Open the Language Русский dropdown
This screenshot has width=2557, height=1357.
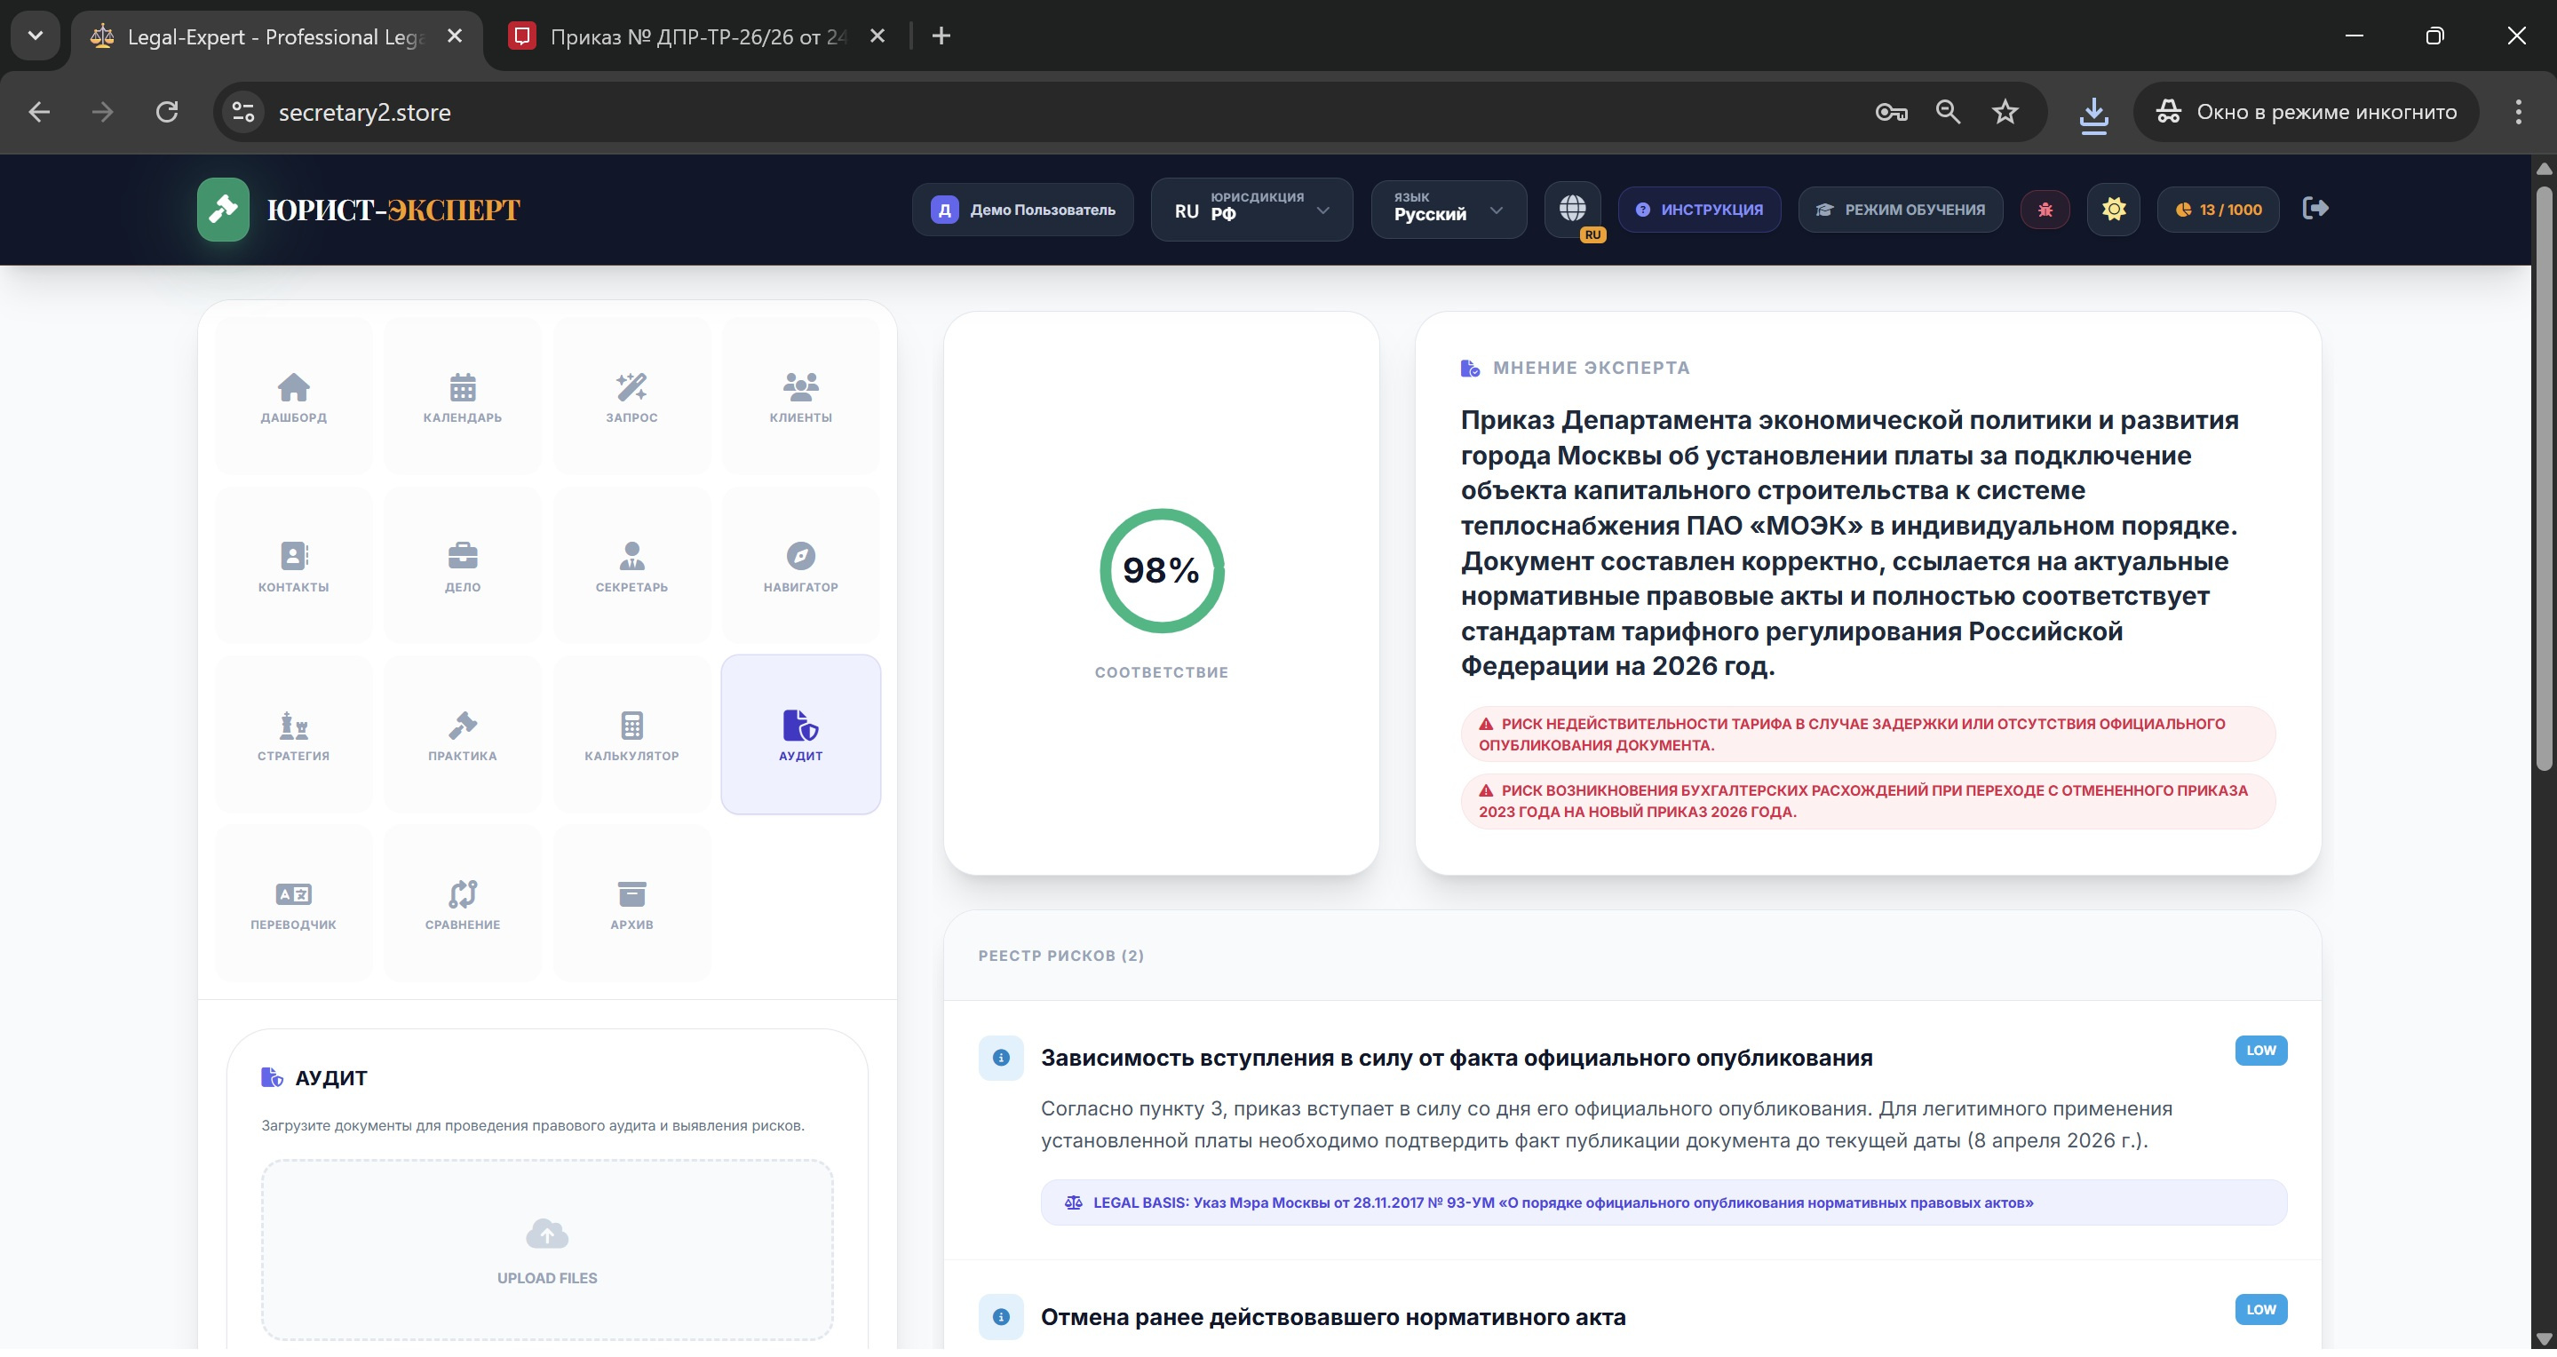[1447, 210]
